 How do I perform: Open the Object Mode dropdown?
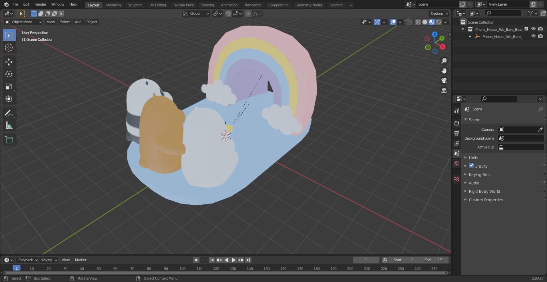click(23, 22)
